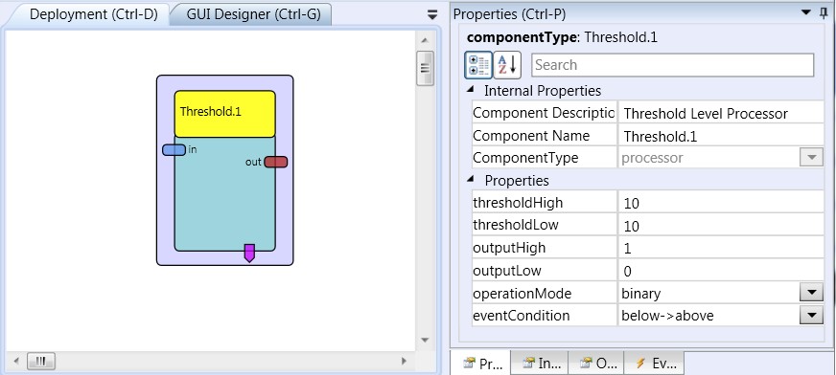Collapse the Properties section
The image size is (836, 375).
(x=470, y=179)
